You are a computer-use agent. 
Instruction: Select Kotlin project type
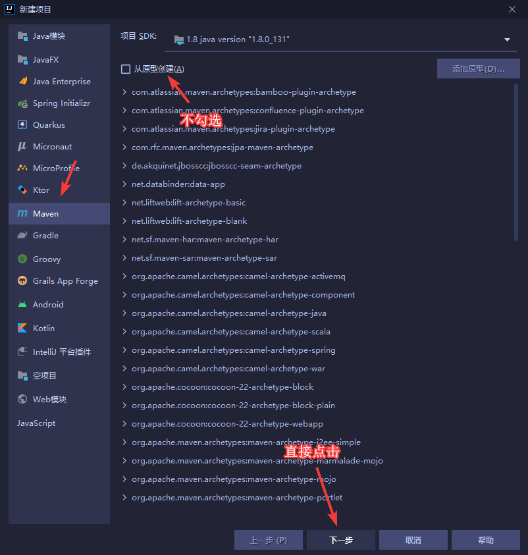(59, 328)
